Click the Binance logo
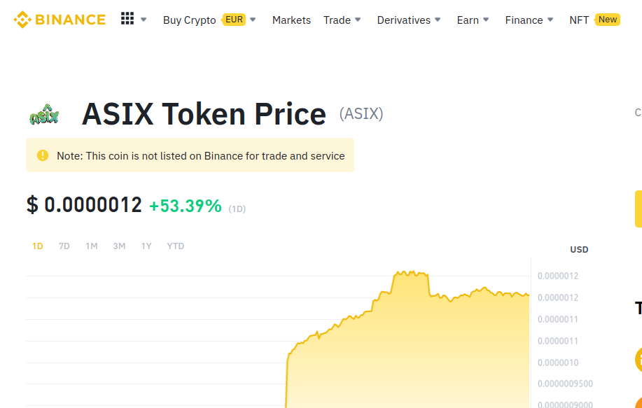The height and width of the screenshot is (408, 642). pos(60,20)
